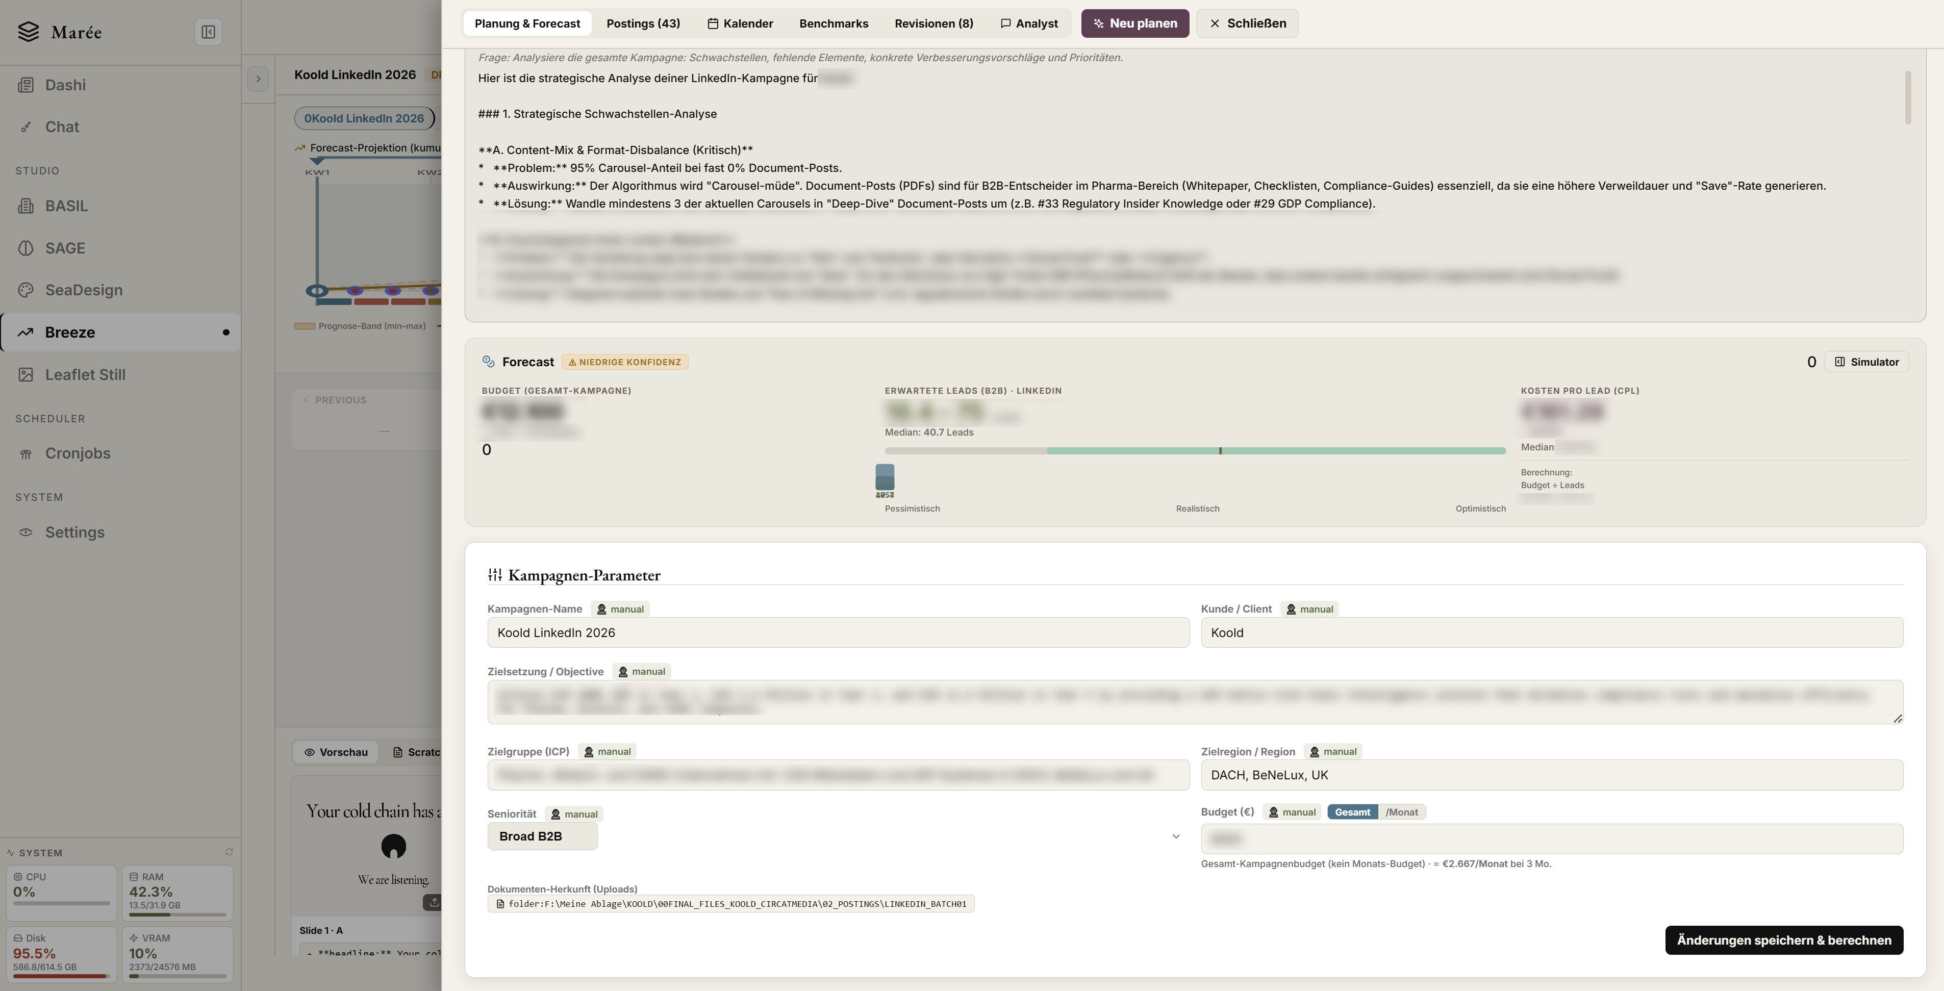
Task: Open Cronjobs via its sidebar icon
Action: click(26, 453)
